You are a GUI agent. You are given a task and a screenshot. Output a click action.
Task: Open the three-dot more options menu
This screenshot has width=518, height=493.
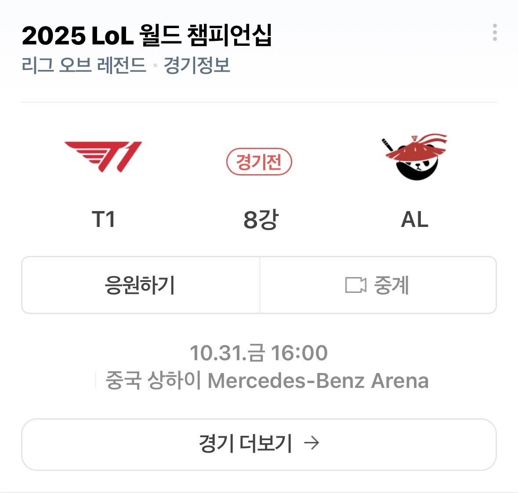tap(495, 33)
